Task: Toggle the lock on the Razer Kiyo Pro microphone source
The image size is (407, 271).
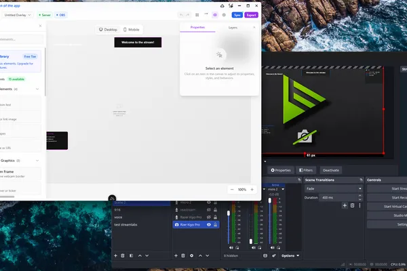Action: [x=215, y=217]
